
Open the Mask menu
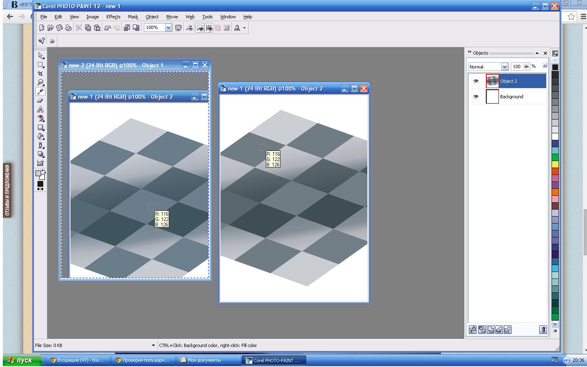point(133,17)
